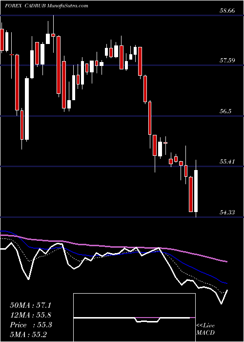Click the pink 50MA line
244x342 pixels.
(114, 247)
